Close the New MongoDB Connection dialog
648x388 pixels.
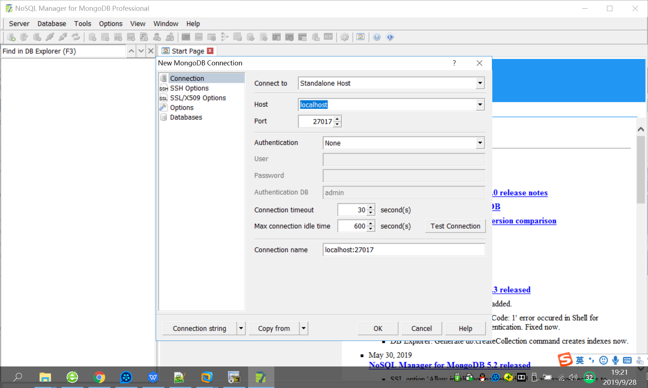[479, 63]
